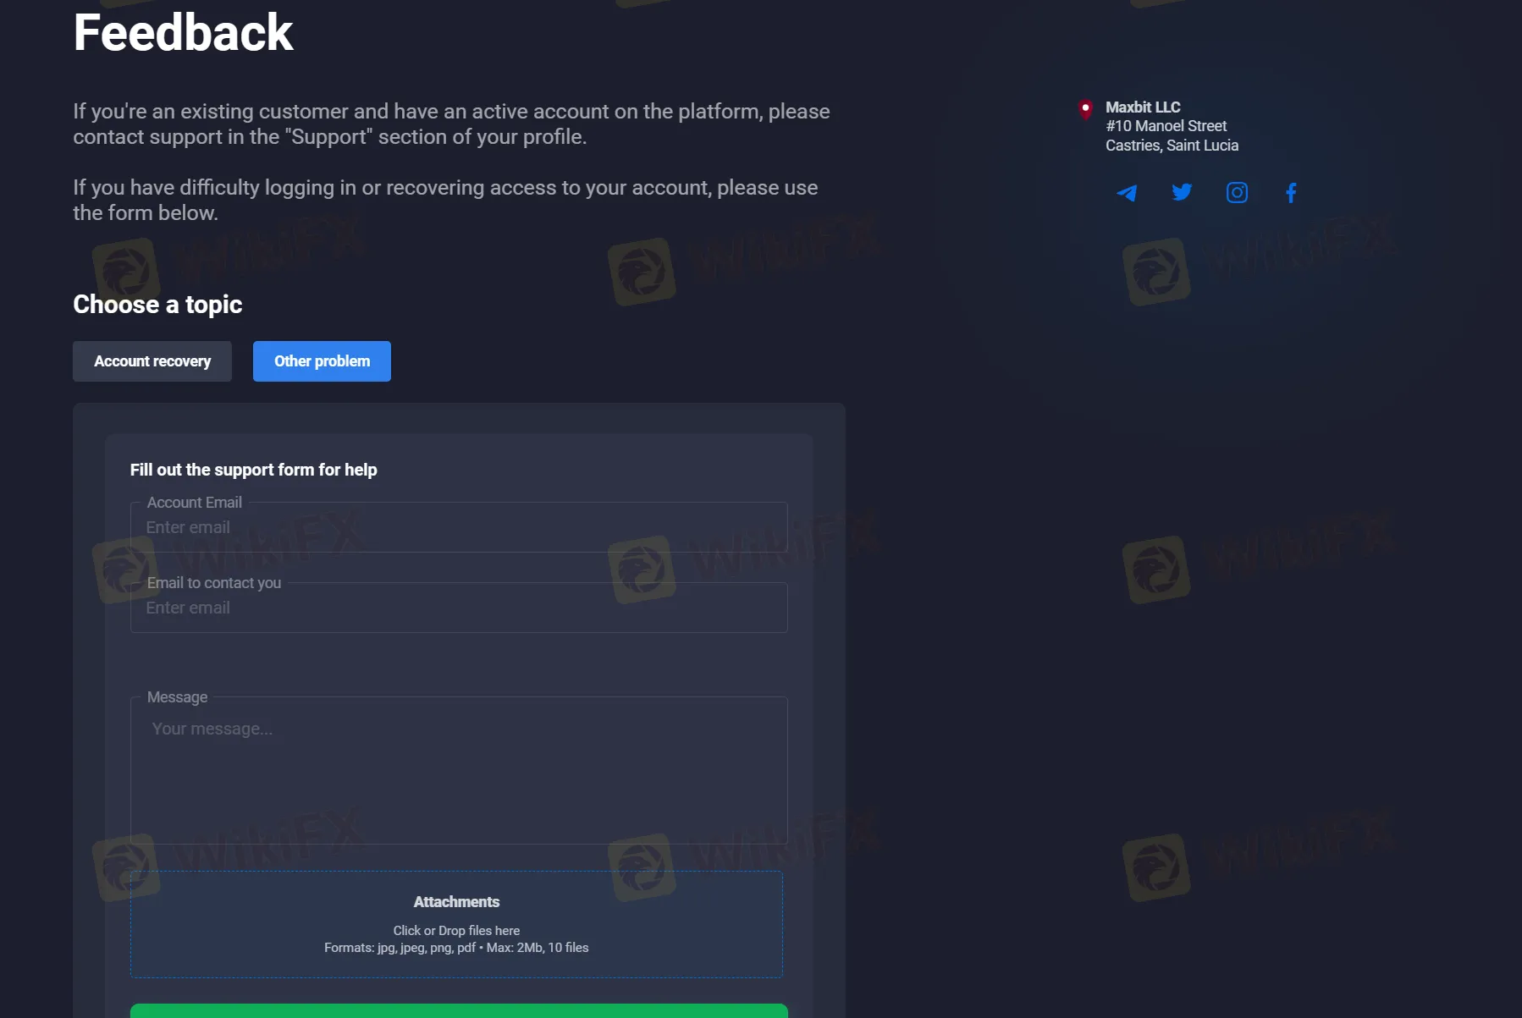Click the Choose a topic heading
Viewport: 1522px width, 1018px height.
point(157,305)
